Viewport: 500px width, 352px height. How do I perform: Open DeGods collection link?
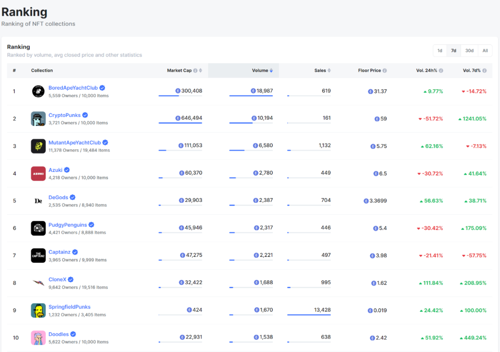click(58, 197)
